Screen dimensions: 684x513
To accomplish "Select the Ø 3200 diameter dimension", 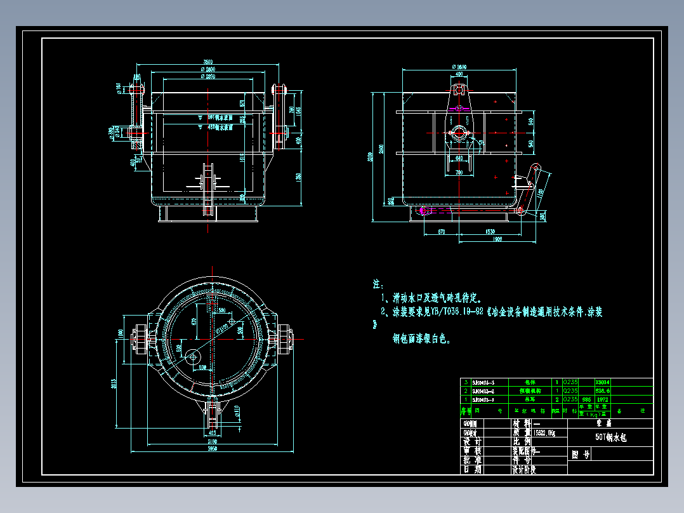I will (208, 76).
